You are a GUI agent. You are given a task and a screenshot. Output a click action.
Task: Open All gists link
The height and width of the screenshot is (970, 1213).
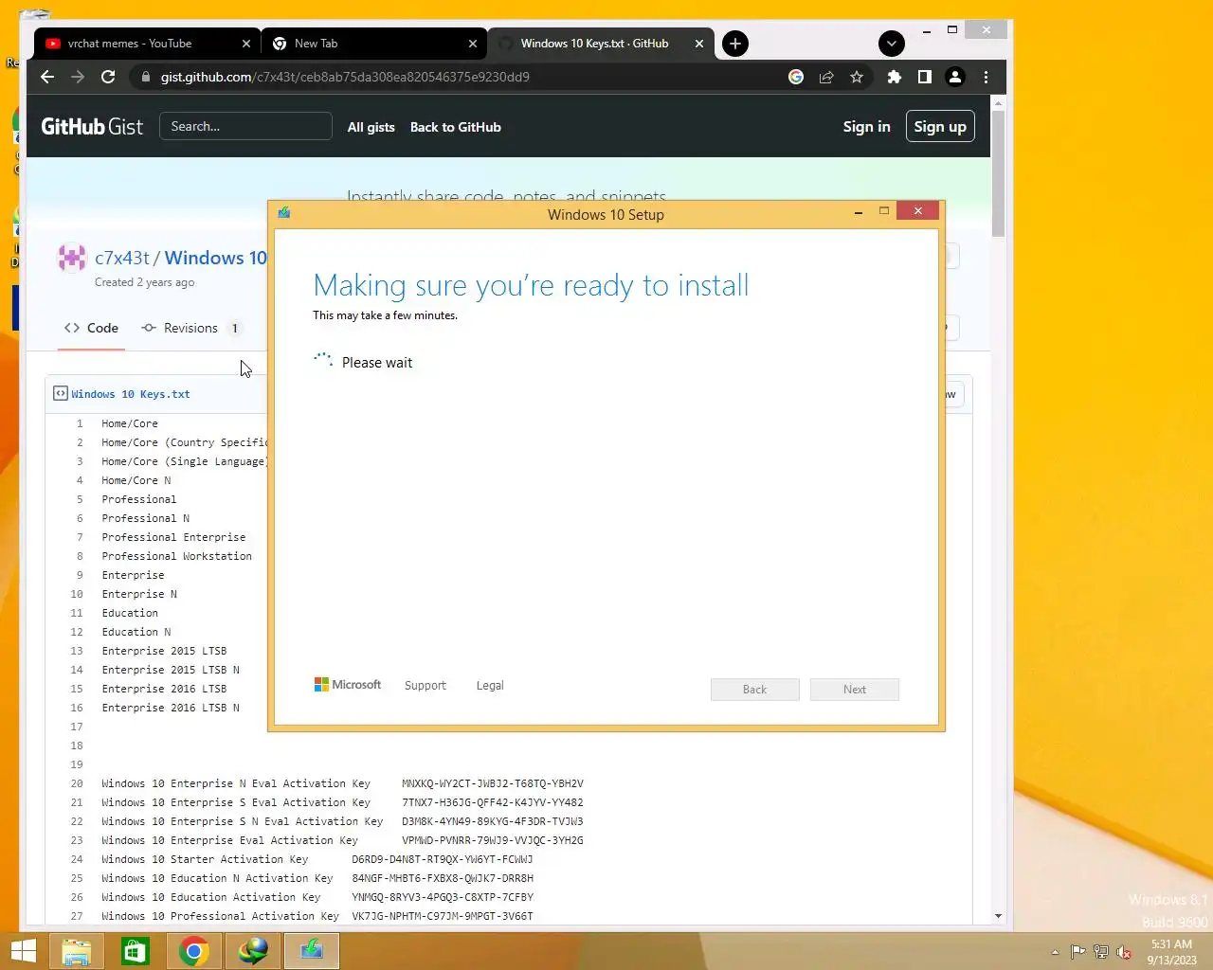pos(371,127)
